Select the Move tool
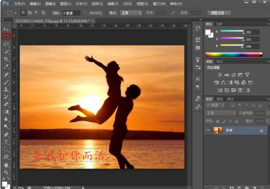 click(6, 29)
